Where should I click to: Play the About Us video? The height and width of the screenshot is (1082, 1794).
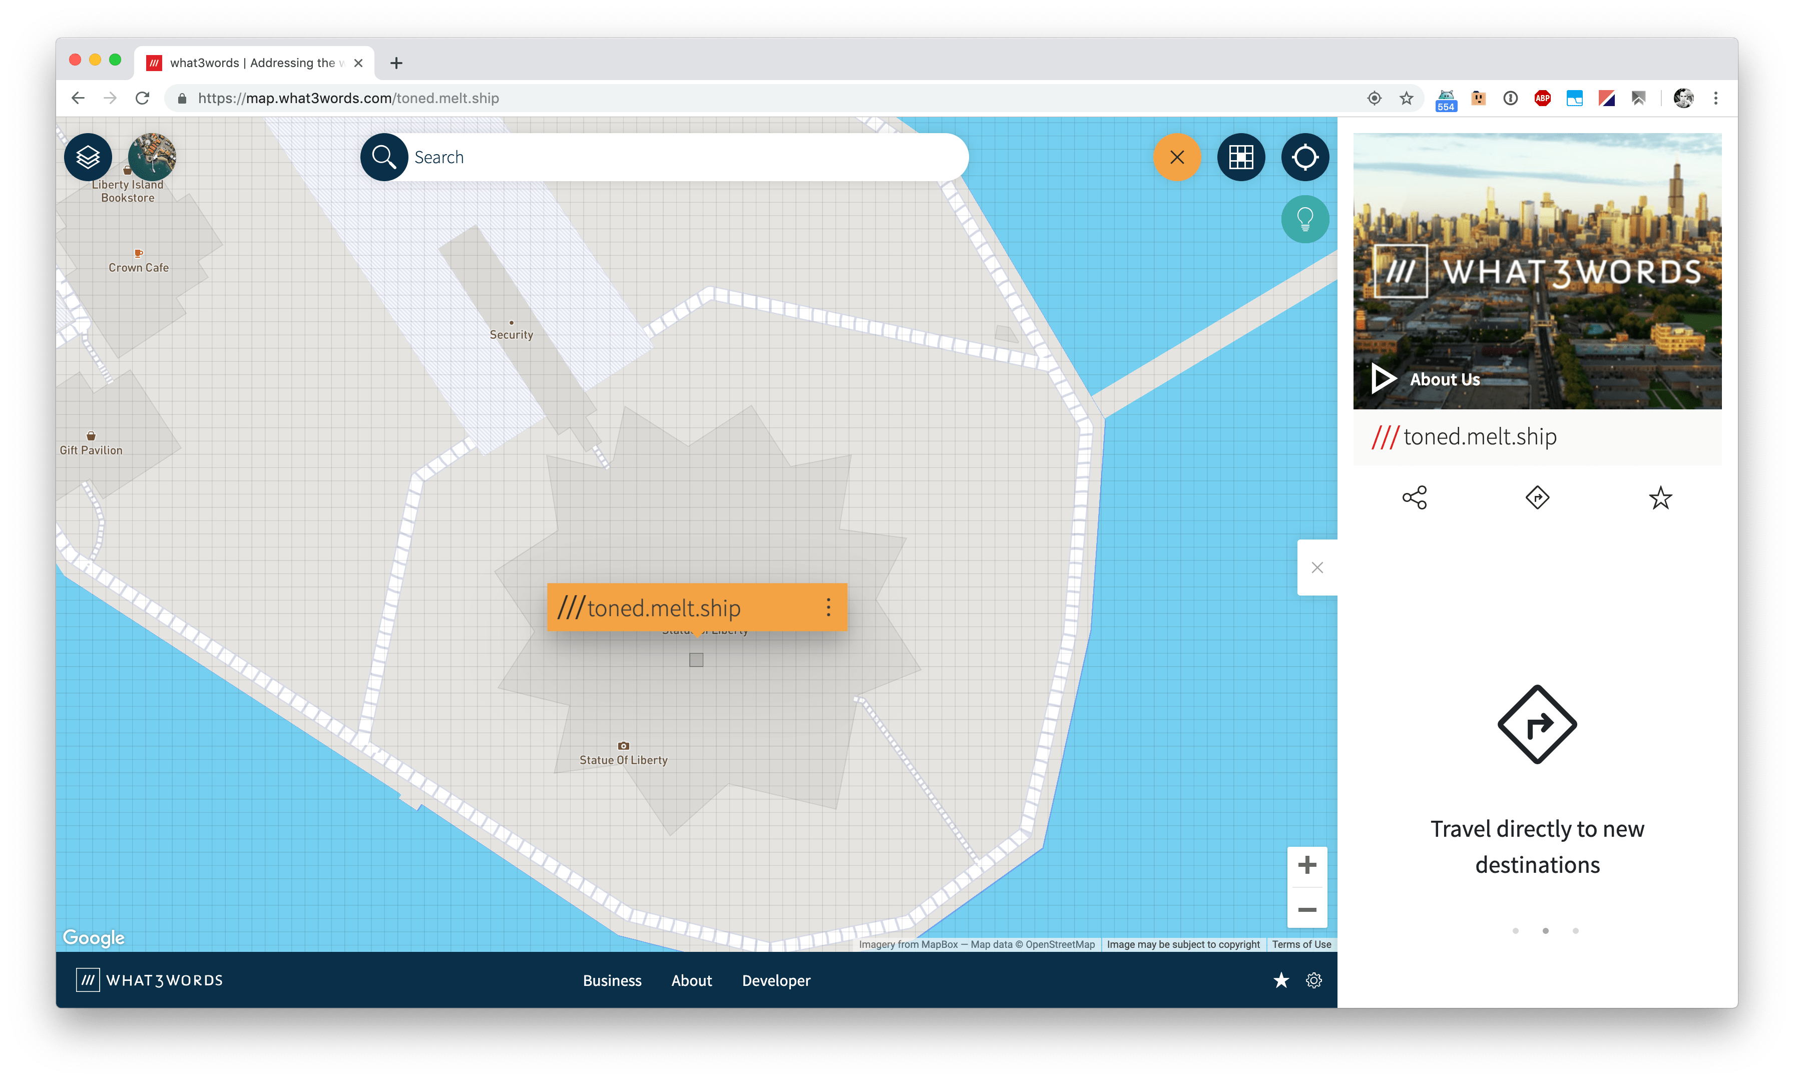(x=1384, y=379)
